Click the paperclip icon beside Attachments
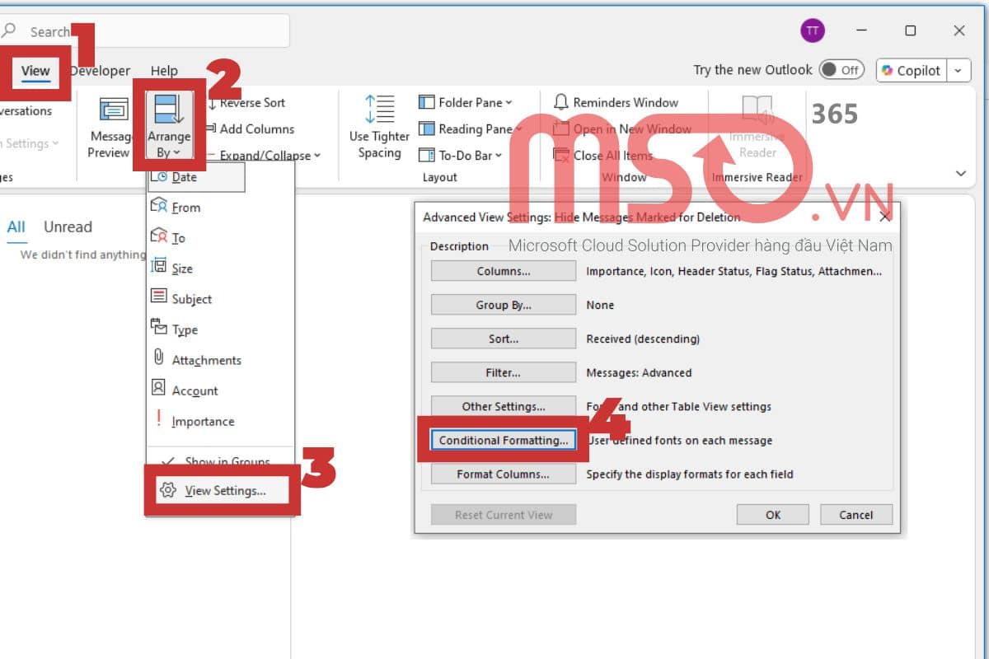Screen dimensions: 989x659 click(158, 358)
